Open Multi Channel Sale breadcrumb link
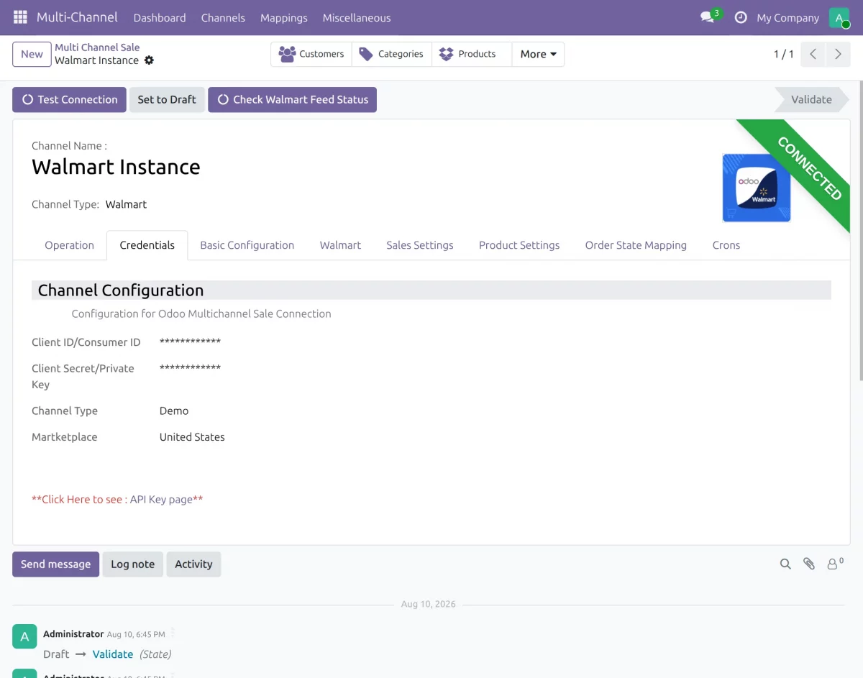 (x=97, y=47)
